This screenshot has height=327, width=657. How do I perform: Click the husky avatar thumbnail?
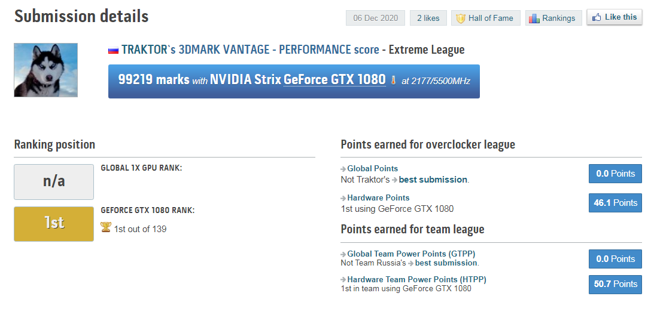(x=46, y=70)
